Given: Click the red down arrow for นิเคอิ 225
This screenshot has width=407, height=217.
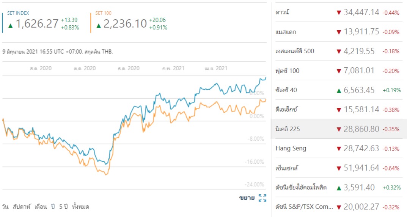Looking at the screenshot, I should [339, 129].
